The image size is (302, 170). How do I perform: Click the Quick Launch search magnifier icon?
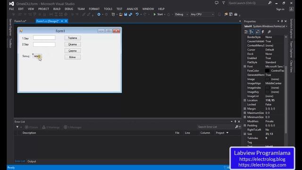click(x=269, y=3)
